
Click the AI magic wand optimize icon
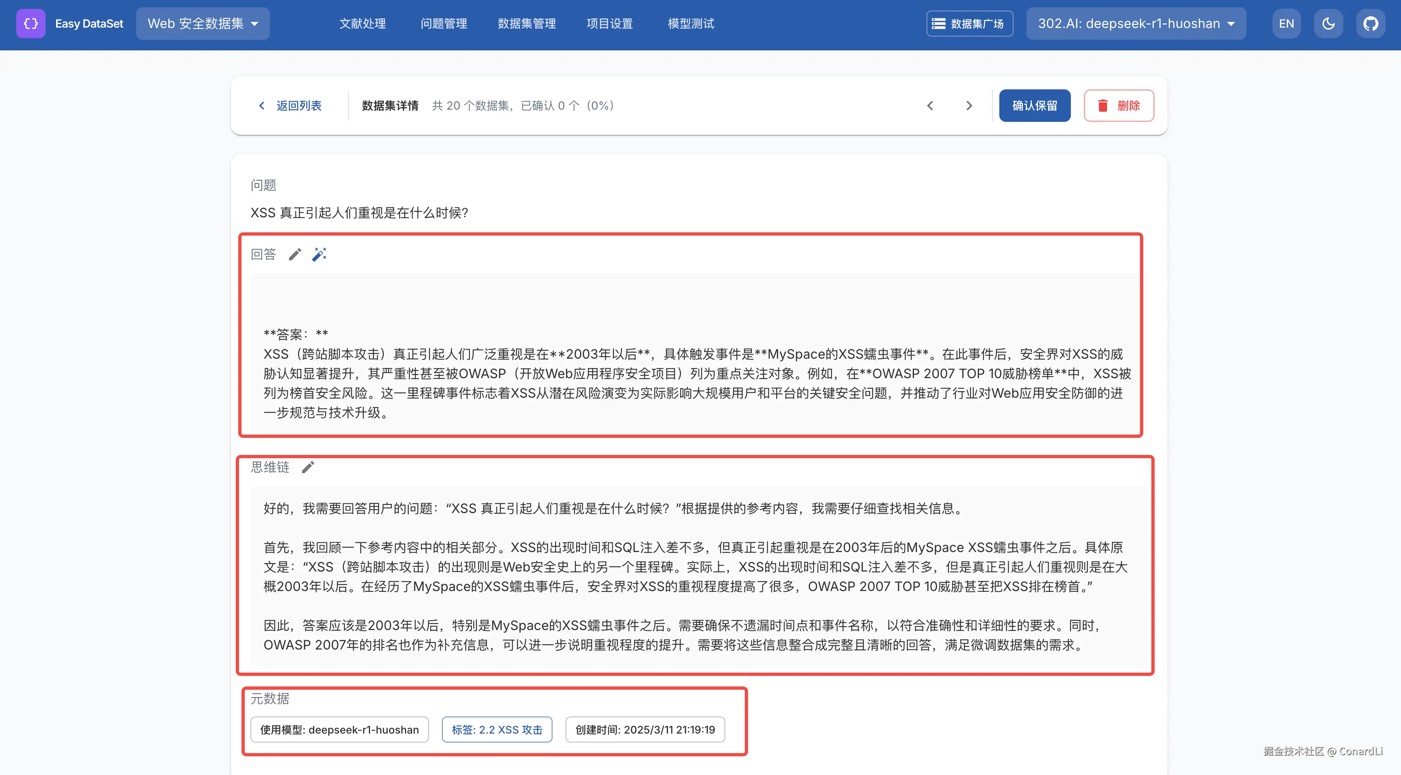click(x=319, y=254)
